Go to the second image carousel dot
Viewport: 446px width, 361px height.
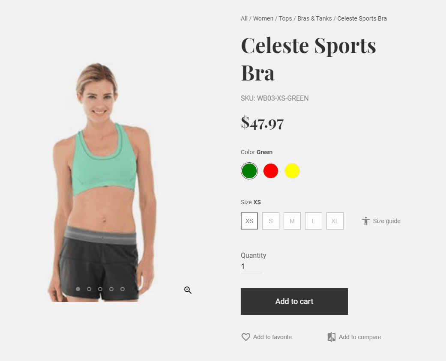click(89, 289)
